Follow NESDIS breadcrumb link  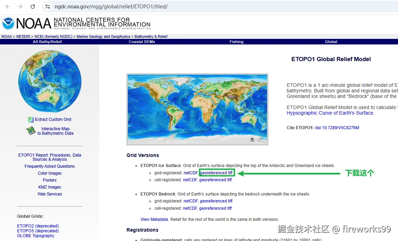23,36
